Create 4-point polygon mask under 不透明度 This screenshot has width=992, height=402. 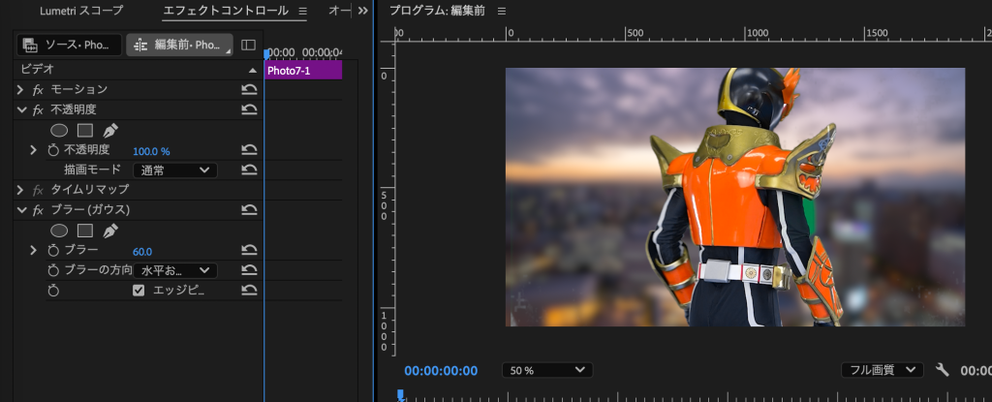click(85, 130)
